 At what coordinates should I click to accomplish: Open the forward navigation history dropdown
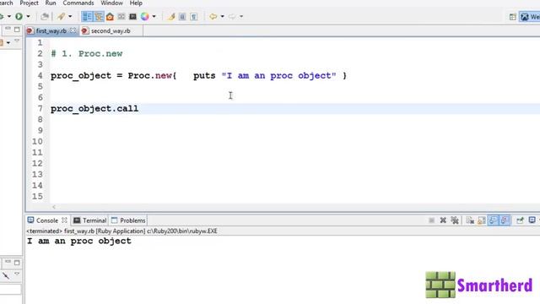(x=241, y=16)
